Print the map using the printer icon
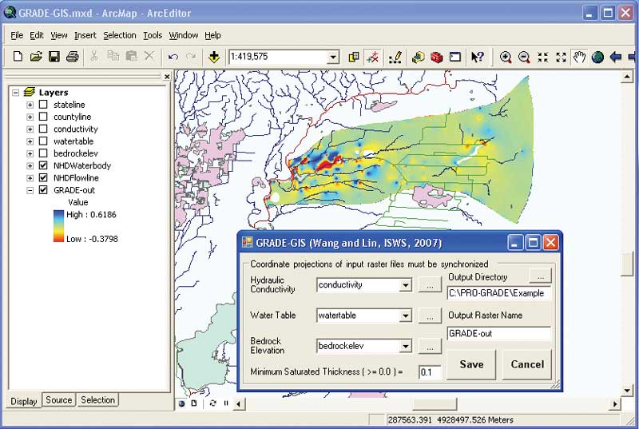 coord(72,56)
